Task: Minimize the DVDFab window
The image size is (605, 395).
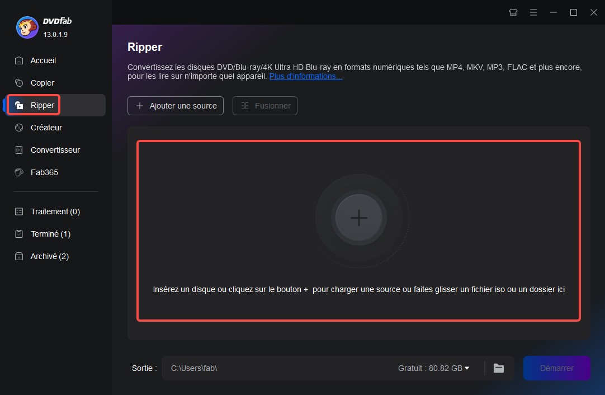Action: coord(554,12)
